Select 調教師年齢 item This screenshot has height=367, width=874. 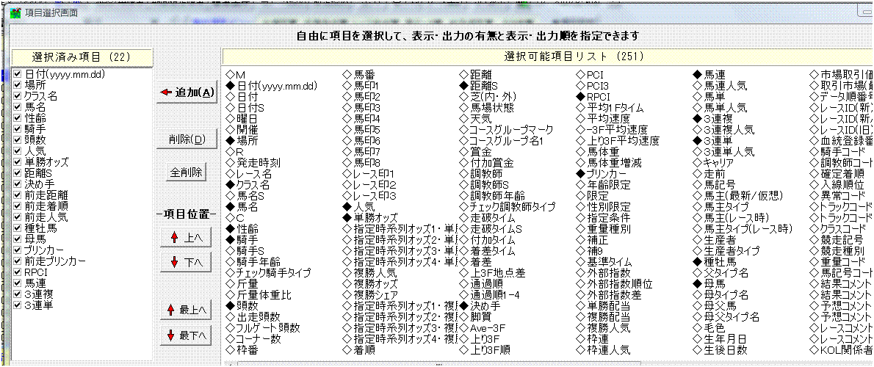tap(492, 195)
